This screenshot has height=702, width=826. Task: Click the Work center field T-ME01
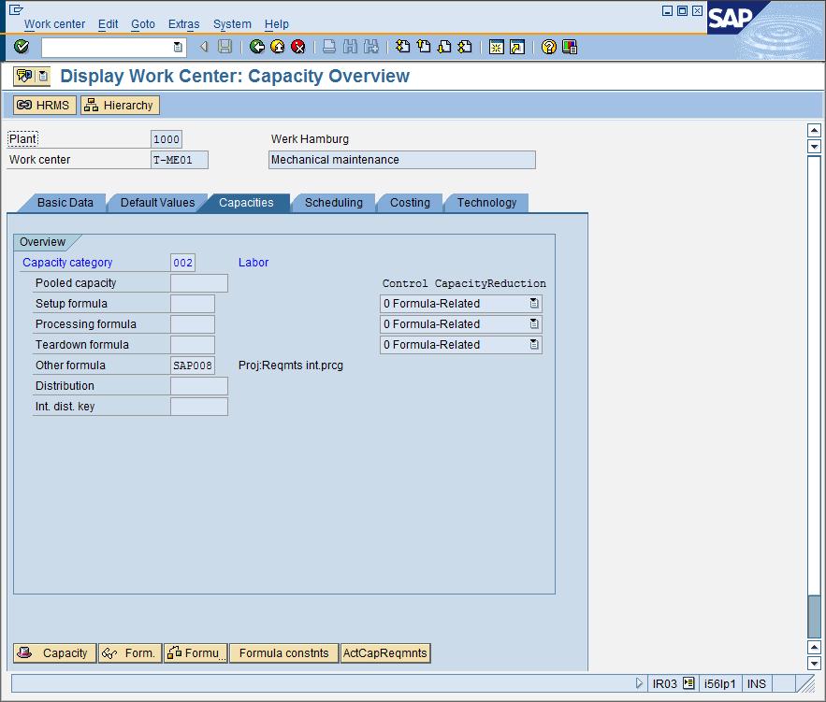click(179, 160)
